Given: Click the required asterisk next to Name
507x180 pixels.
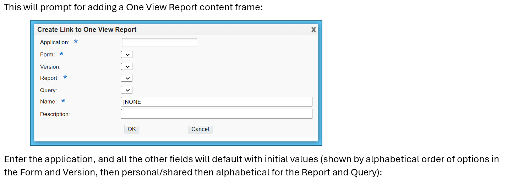Looking at the screenshot, I should (x=63, y=102).
